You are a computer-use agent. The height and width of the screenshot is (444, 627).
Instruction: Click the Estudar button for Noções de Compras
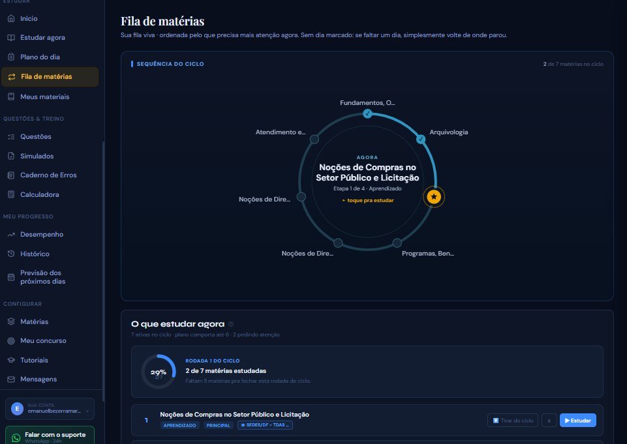click(x=578, y=421)
